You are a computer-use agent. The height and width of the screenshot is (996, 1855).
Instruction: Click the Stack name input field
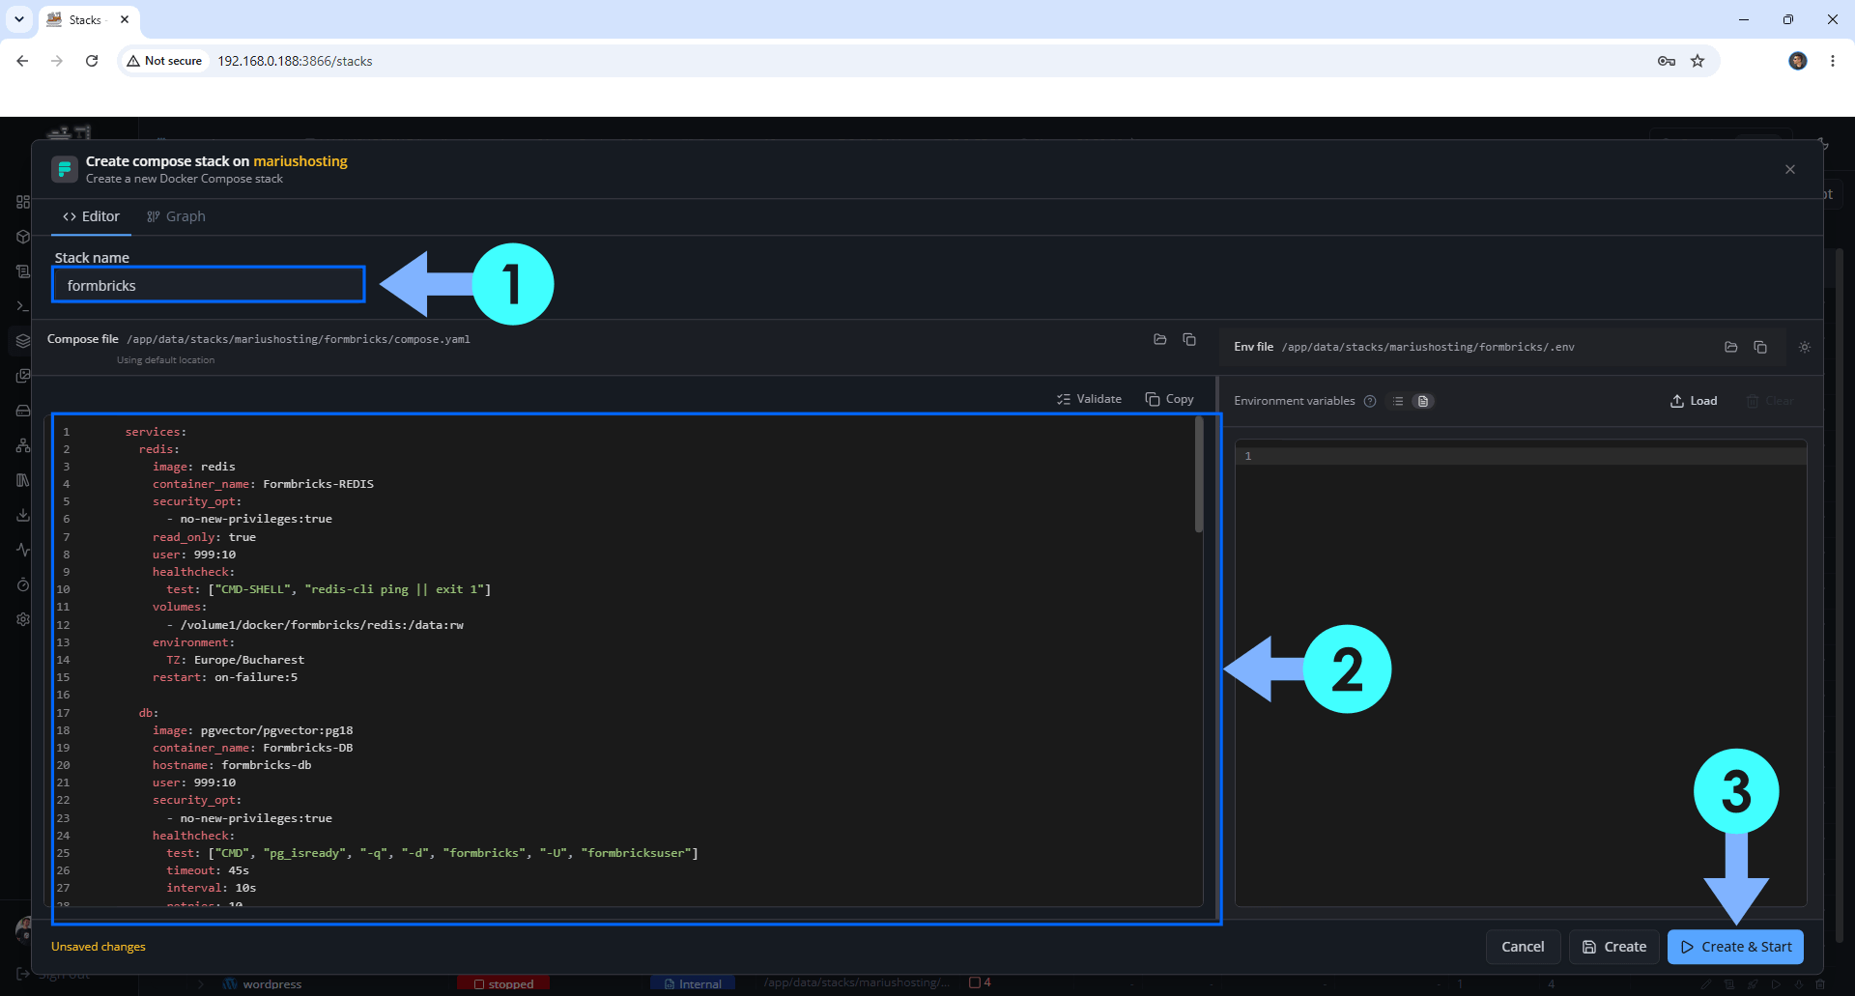pos(209,285)
